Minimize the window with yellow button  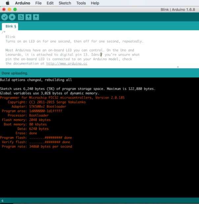click(9, 10)
